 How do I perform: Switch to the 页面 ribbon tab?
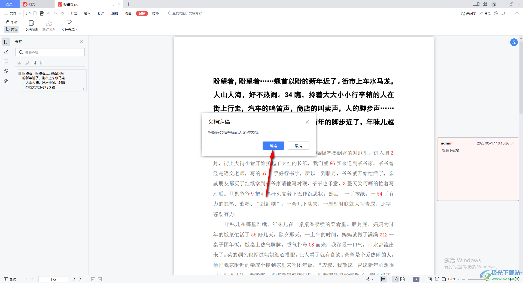[128, 13]
